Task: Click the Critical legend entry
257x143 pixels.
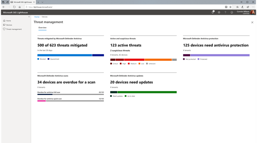Action: [x=114, y=64]
